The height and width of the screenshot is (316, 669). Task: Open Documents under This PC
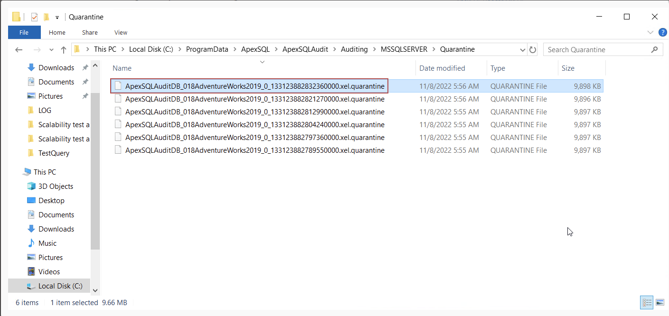[56, 215]
